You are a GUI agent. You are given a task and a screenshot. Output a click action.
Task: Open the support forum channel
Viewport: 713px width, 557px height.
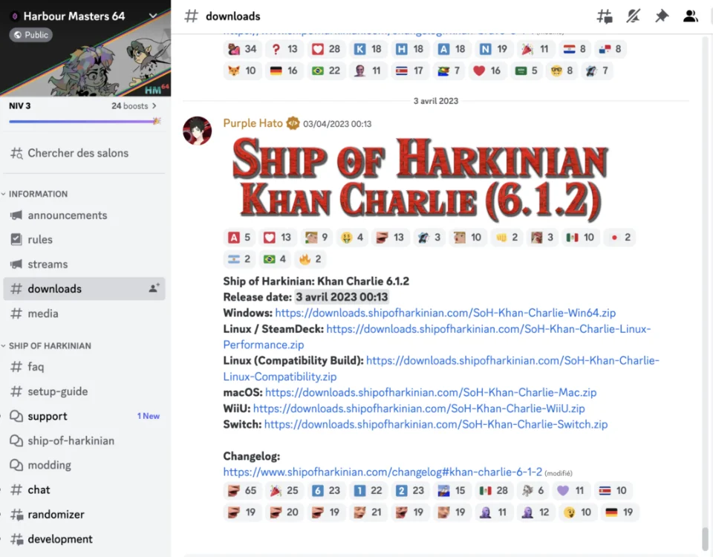coord(84,416)
